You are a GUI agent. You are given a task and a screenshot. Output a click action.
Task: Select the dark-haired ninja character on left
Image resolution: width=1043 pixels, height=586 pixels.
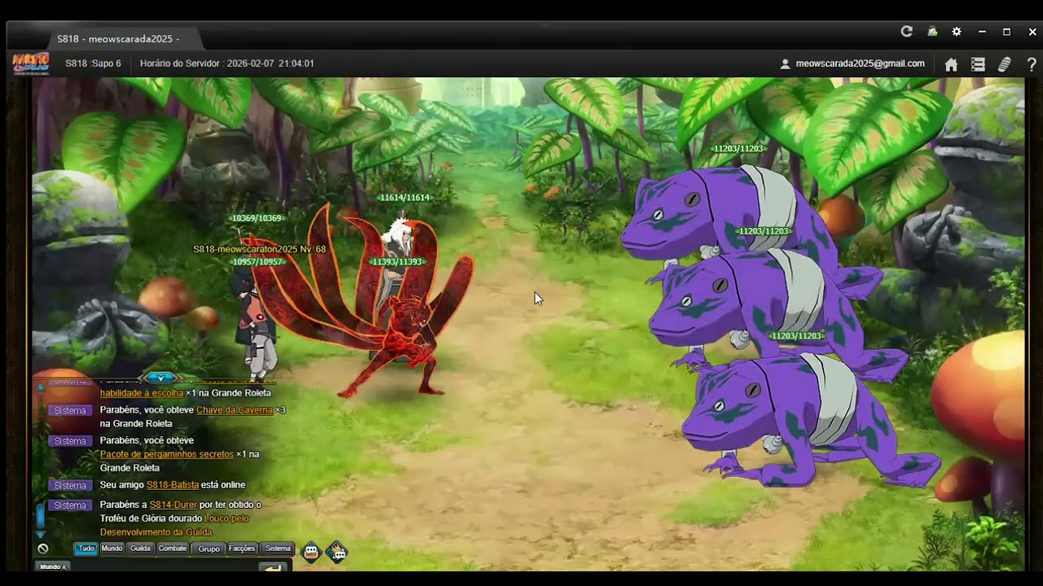[257, 326]
